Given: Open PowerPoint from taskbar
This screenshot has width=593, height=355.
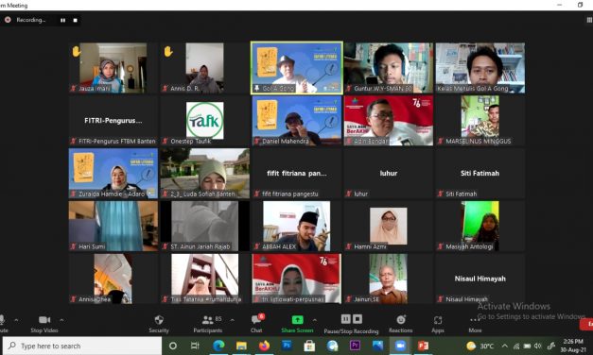Looking at the screenshot, I should [423, 346].
